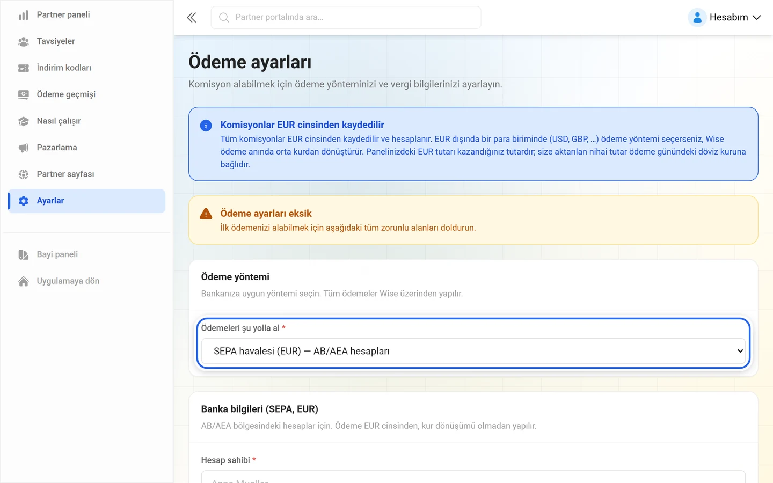Click the Uygulamaya dön link

click(86, 281)
